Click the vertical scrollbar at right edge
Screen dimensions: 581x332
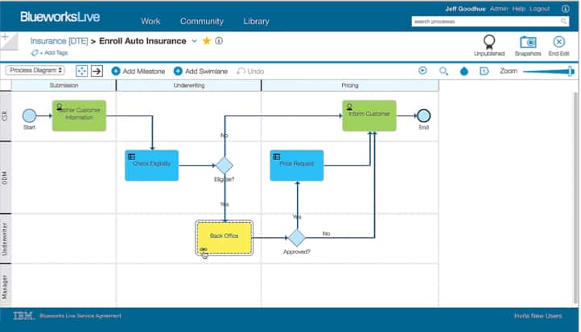click(576, 198)
